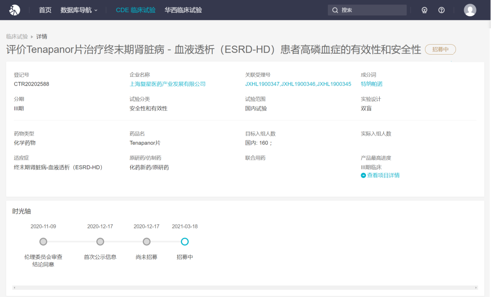Click the 化学药物 drug type value
491x297 pixels.
pos(25,143)
